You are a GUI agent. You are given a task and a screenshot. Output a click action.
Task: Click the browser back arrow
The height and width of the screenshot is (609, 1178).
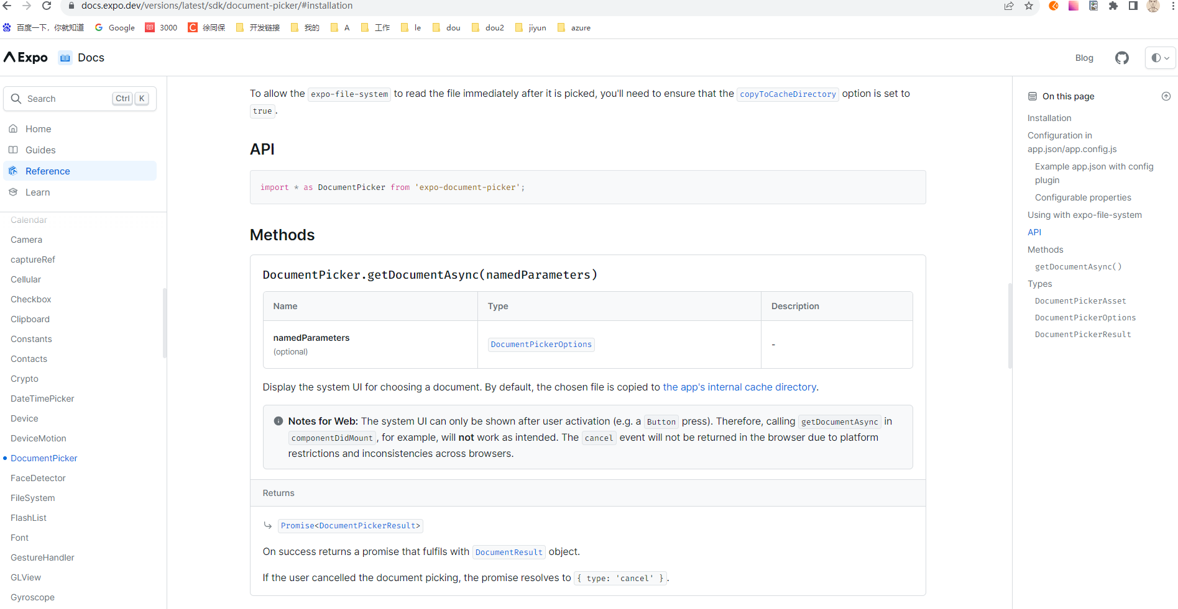(x=7, y=6)
